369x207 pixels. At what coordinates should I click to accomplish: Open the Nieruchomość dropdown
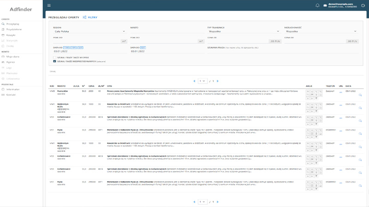321,31
